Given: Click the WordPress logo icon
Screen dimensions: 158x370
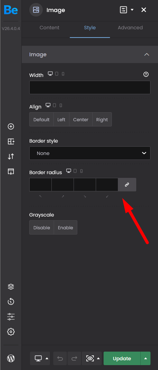Looking at the screenshot, I should [11, 358].
